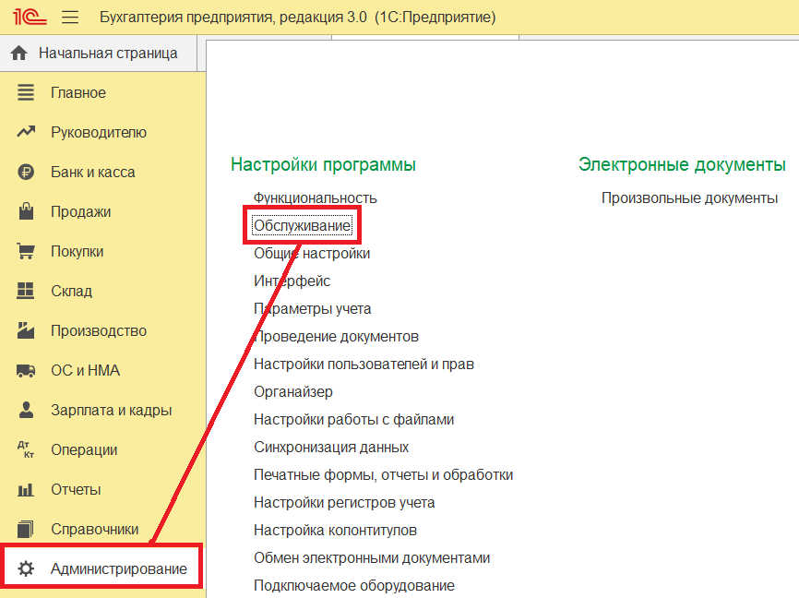Click the Зарплата и кадры person icon
The image size is (799, 598).
tap(26, 410)
